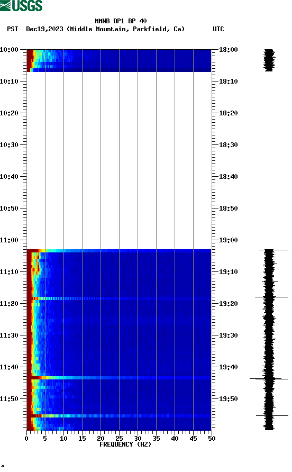Click the 20 Hz frequency axis label
Screen dimensions: 292x472
pos(101,439)
